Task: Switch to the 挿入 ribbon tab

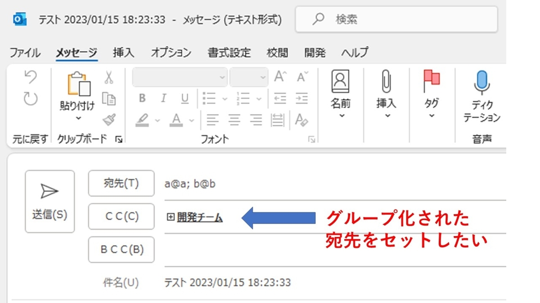Action: (x=123, y=53)
